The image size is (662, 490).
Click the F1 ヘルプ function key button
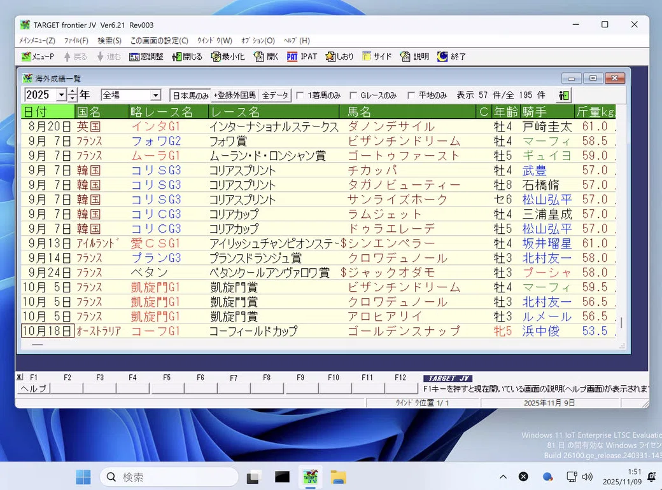click(x=34, y=388)
